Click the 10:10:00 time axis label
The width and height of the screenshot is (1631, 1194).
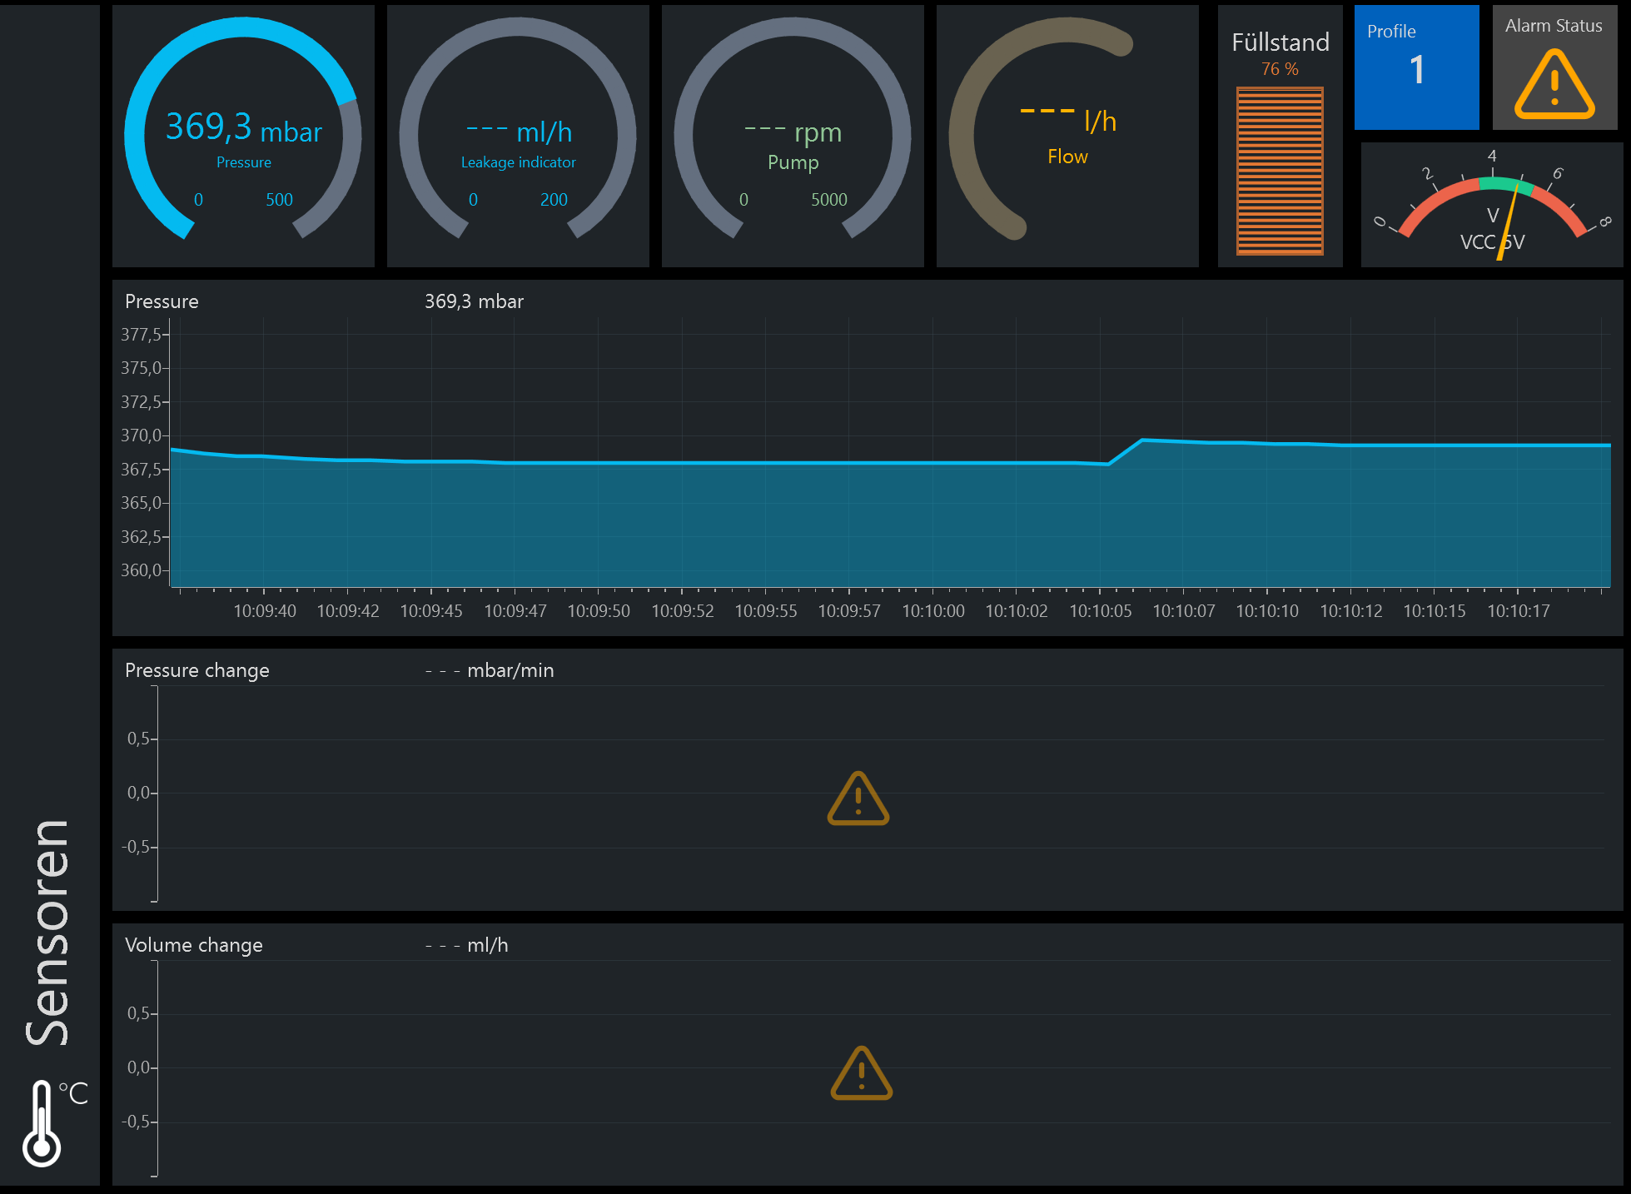pos(933,611)
